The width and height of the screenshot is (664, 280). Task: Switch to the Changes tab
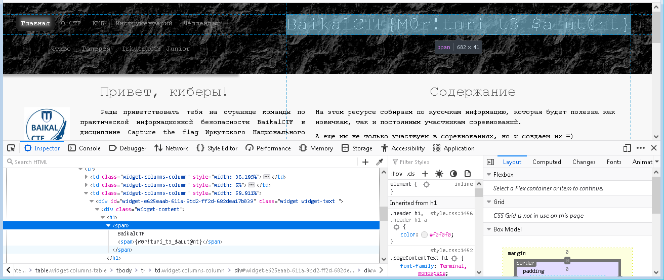584,162
